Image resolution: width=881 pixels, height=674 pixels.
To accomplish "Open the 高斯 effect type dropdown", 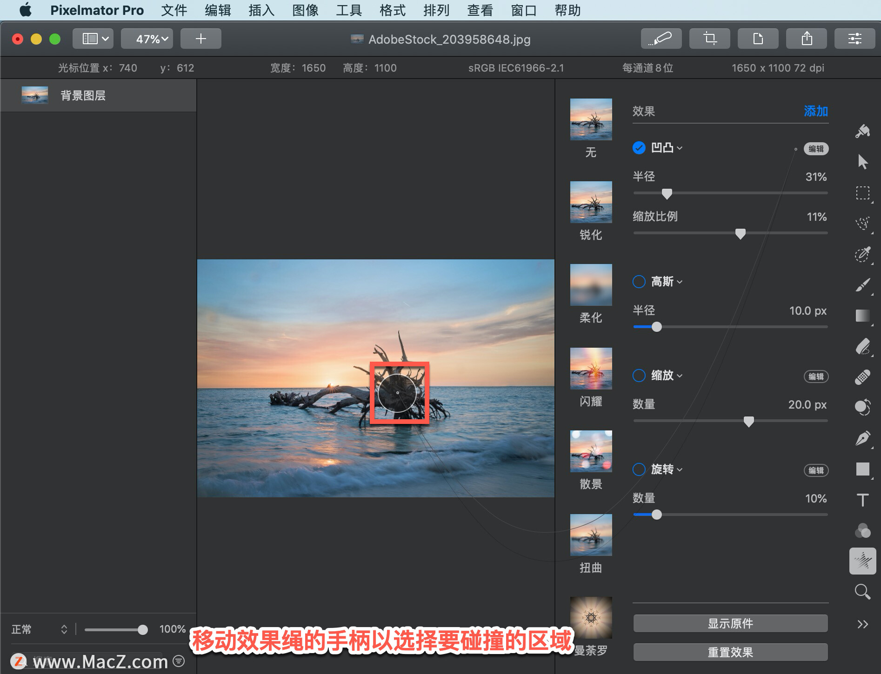I will pos(667,282).
